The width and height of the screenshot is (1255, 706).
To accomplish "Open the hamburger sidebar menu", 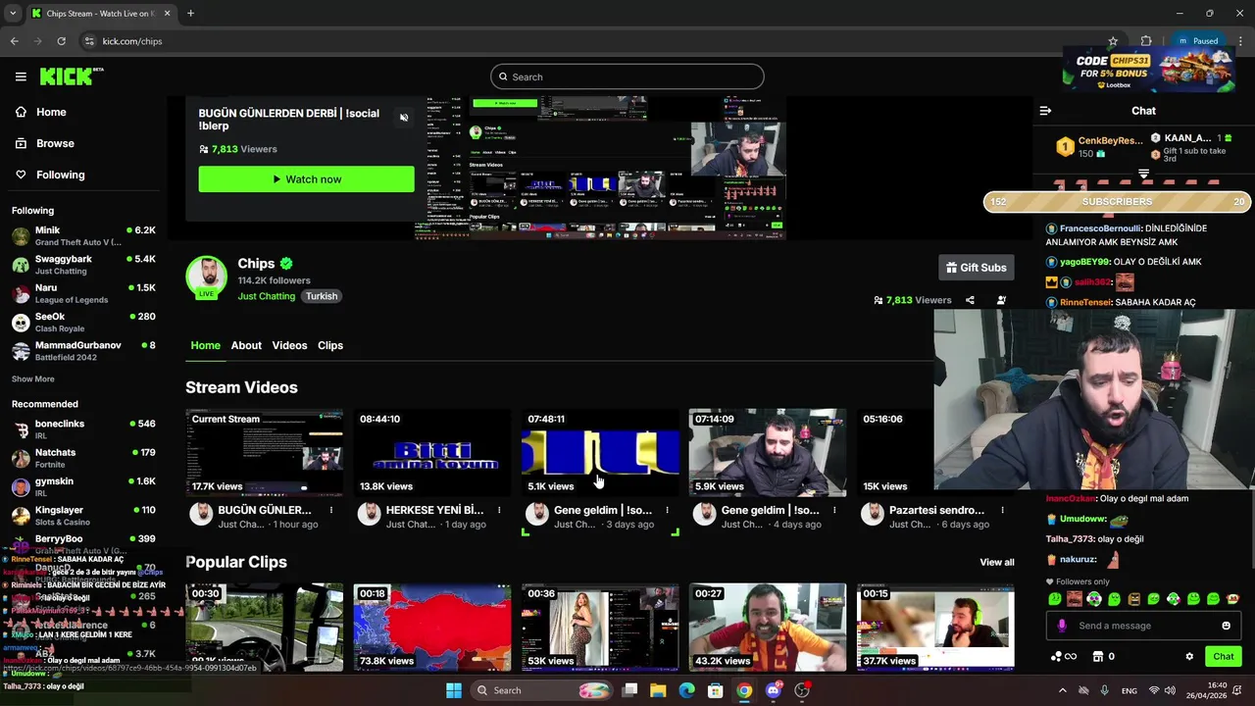I will [21, 76].
